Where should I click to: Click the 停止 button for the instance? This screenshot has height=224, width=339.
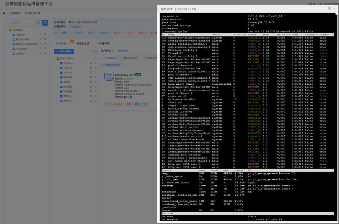(x=107, y=104)
